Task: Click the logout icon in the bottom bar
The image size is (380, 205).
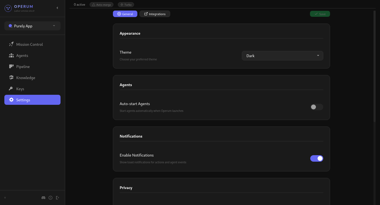Action: click(58, 198)
